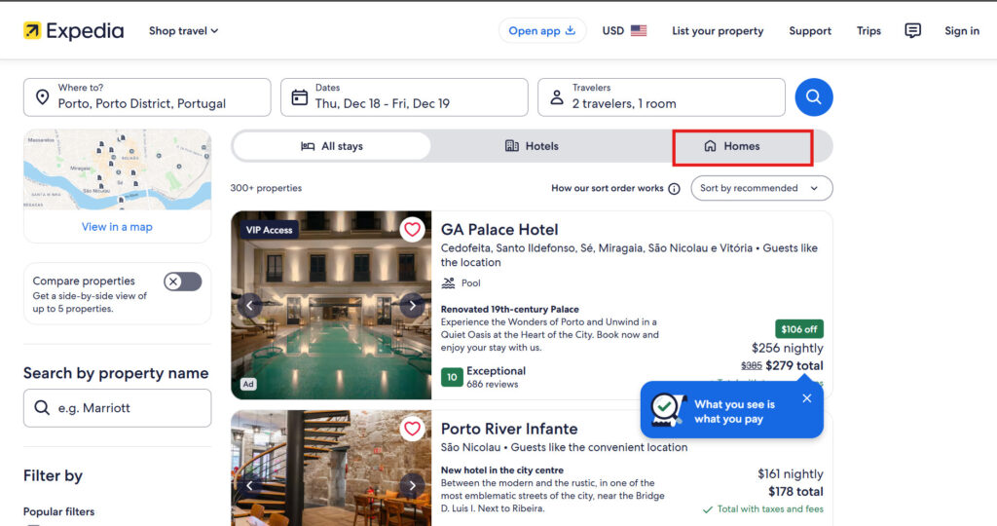Toggle the Compare properties switch
The height and width of the screenshot is (526, 997).
click(x=182, y=282)
